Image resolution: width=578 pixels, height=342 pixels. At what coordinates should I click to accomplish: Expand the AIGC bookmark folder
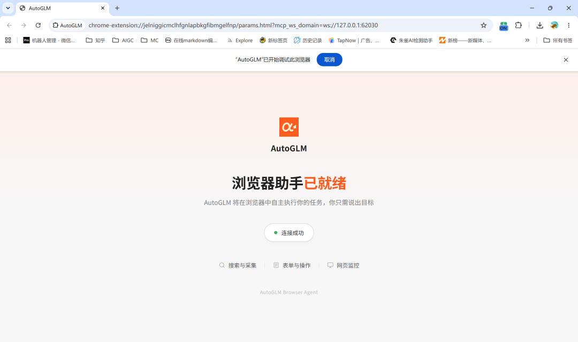[123, 40]
